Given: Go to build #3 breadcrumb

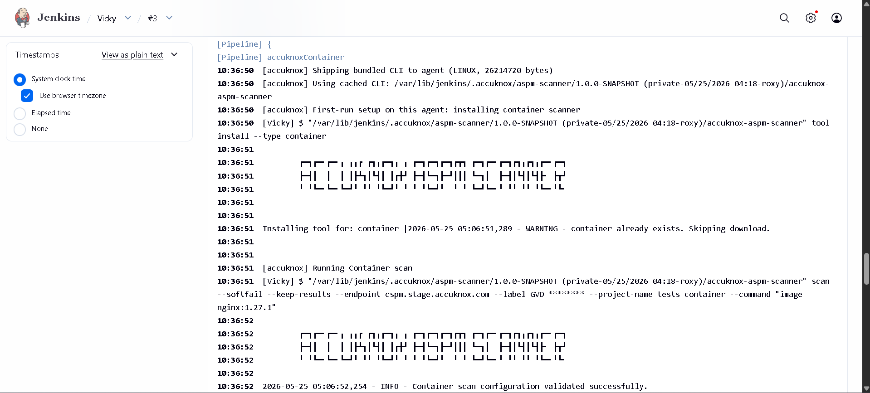Looking at the screenshot, I should (152, 18).
